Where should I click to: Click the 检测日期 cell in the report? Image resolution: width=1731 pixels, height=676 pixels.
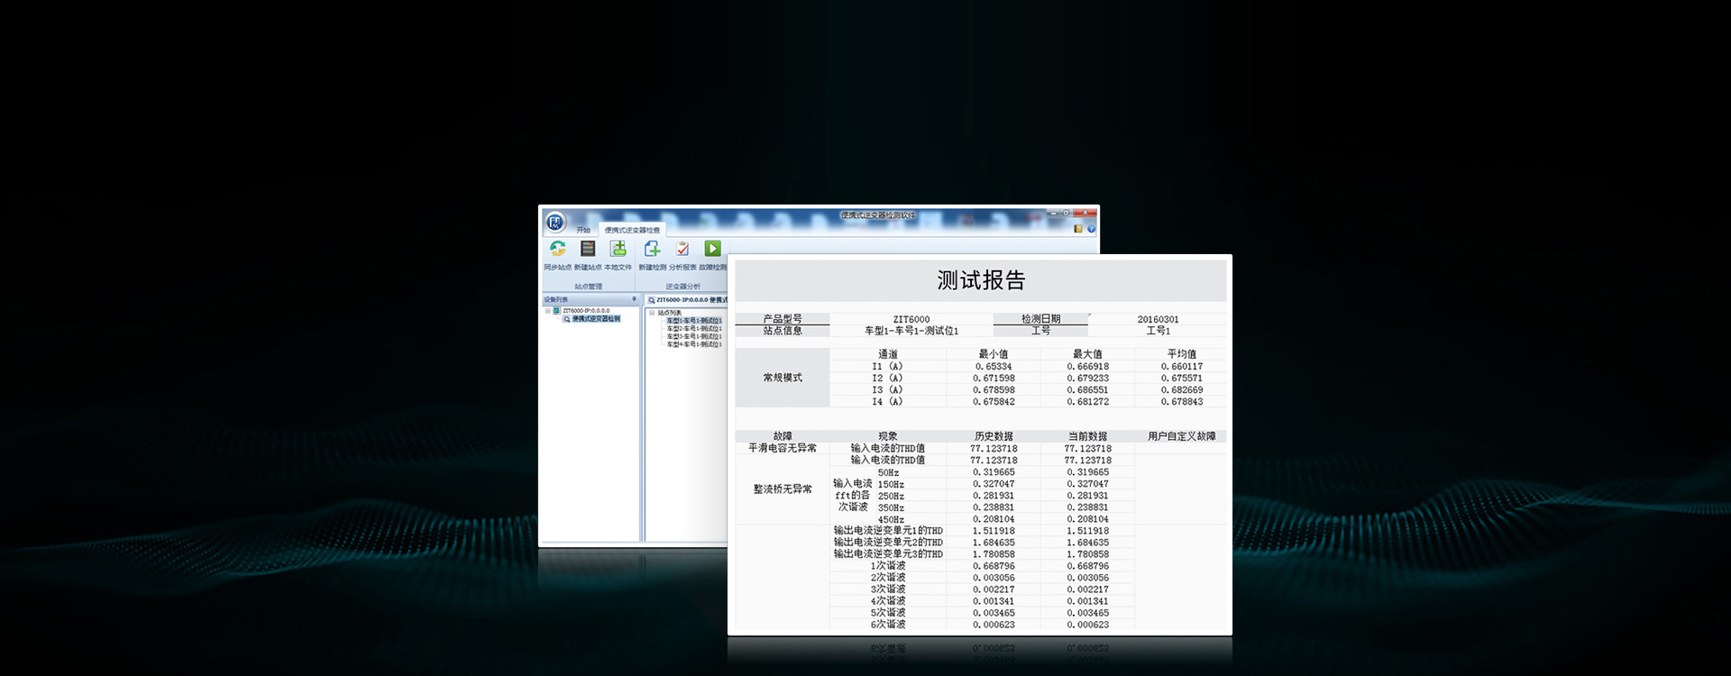(1040, 319)
